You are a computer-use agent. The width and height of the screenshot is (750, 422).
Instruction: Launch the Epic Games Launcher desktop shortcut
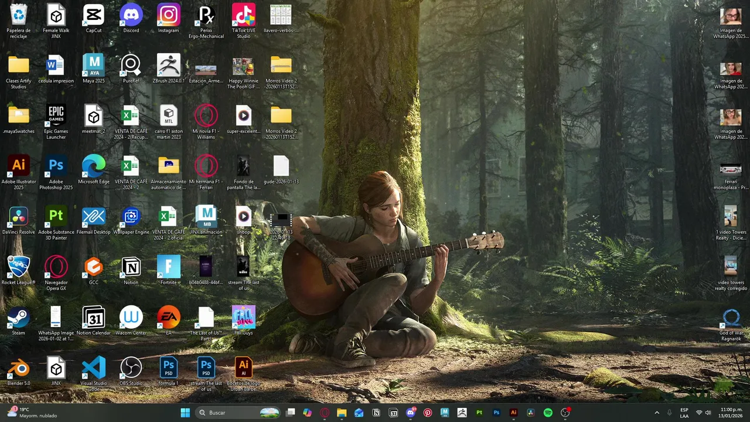[56, 122]
